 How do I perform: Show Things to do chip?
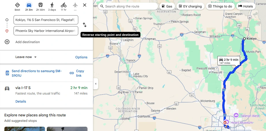pyautogui.click(x=220, y=6)
